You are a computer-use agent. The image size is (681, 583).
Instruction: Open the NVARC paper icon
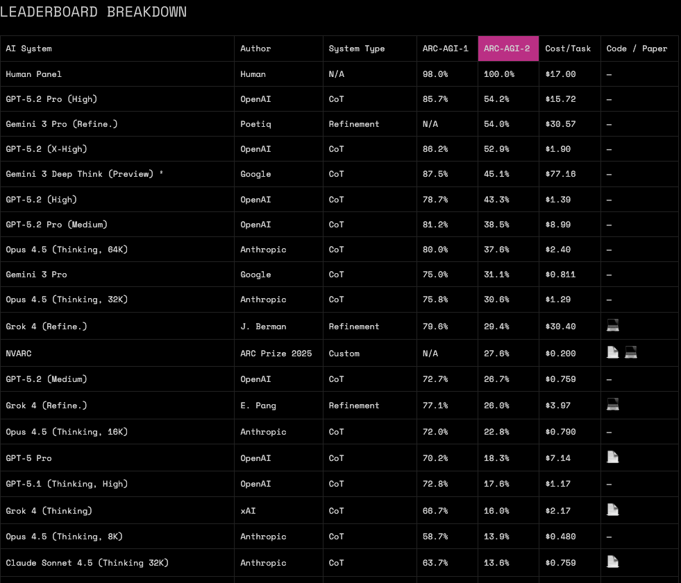[x=612, y=352]
